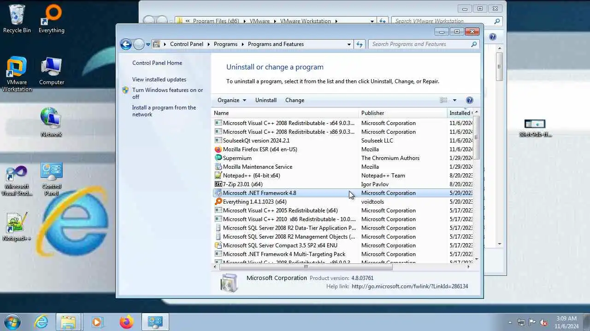The image size is (590, 331).
Task: Open the address bar history dropdown
Action: pos(349,44)
